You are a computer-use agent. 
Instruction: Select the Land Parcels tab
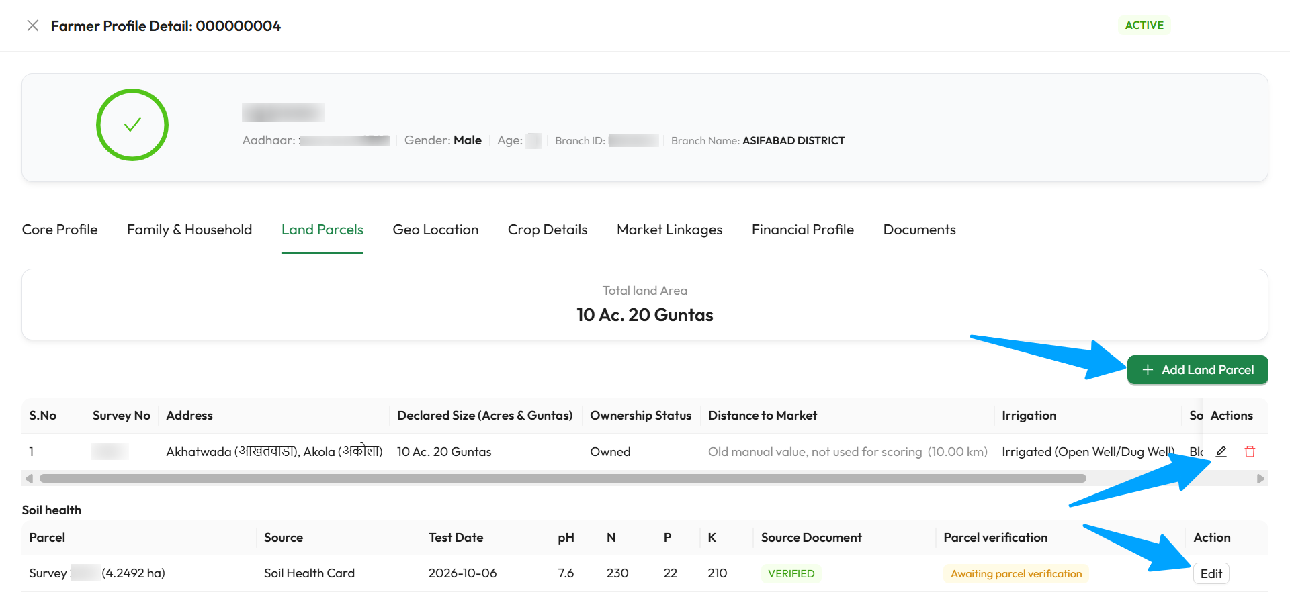[x=322, y=230]
